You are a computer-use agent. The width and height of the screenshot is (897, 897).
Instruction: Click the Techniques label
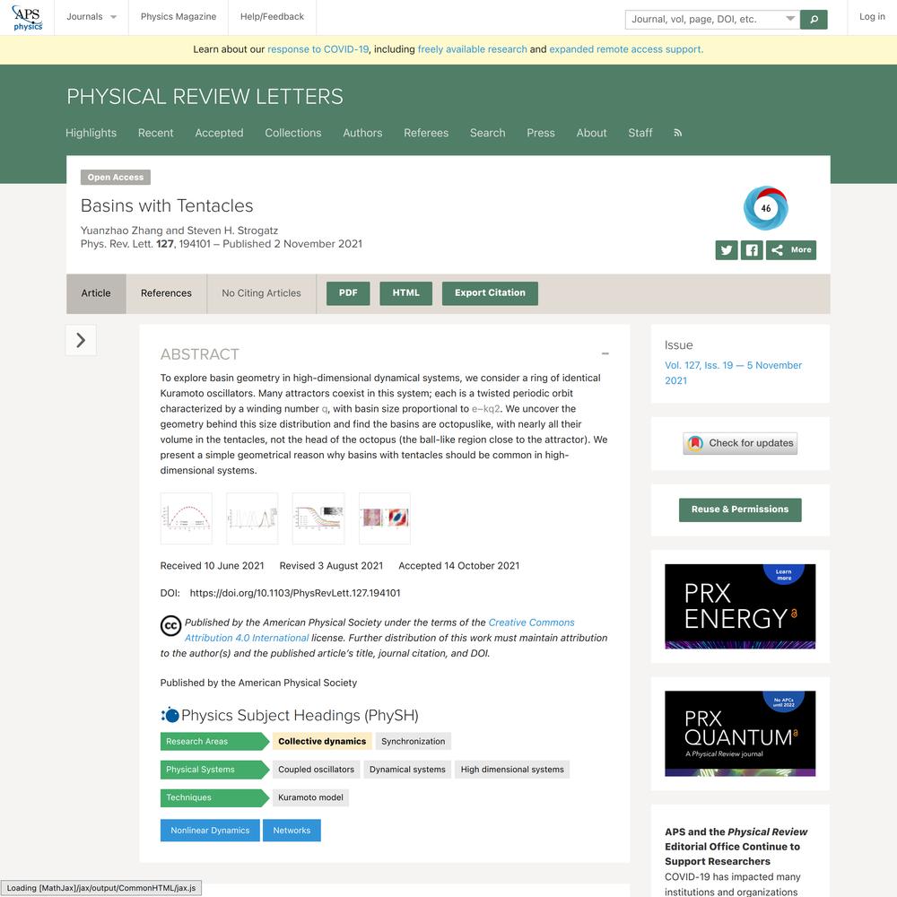coord(214,797)
